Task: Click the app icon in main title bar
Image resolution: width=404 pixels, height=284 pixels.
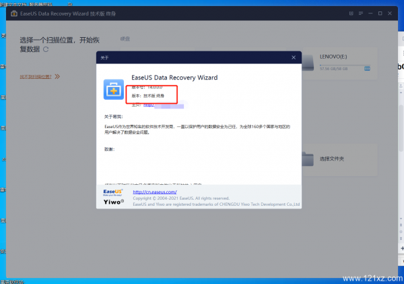Action: point(14,13)
